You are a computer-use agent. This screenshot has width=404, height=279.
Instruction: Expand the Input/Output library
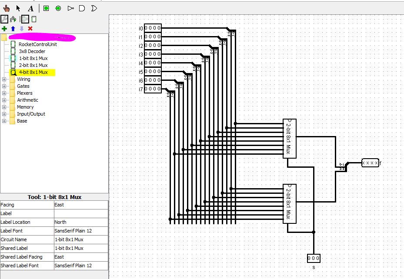point(4,114)
